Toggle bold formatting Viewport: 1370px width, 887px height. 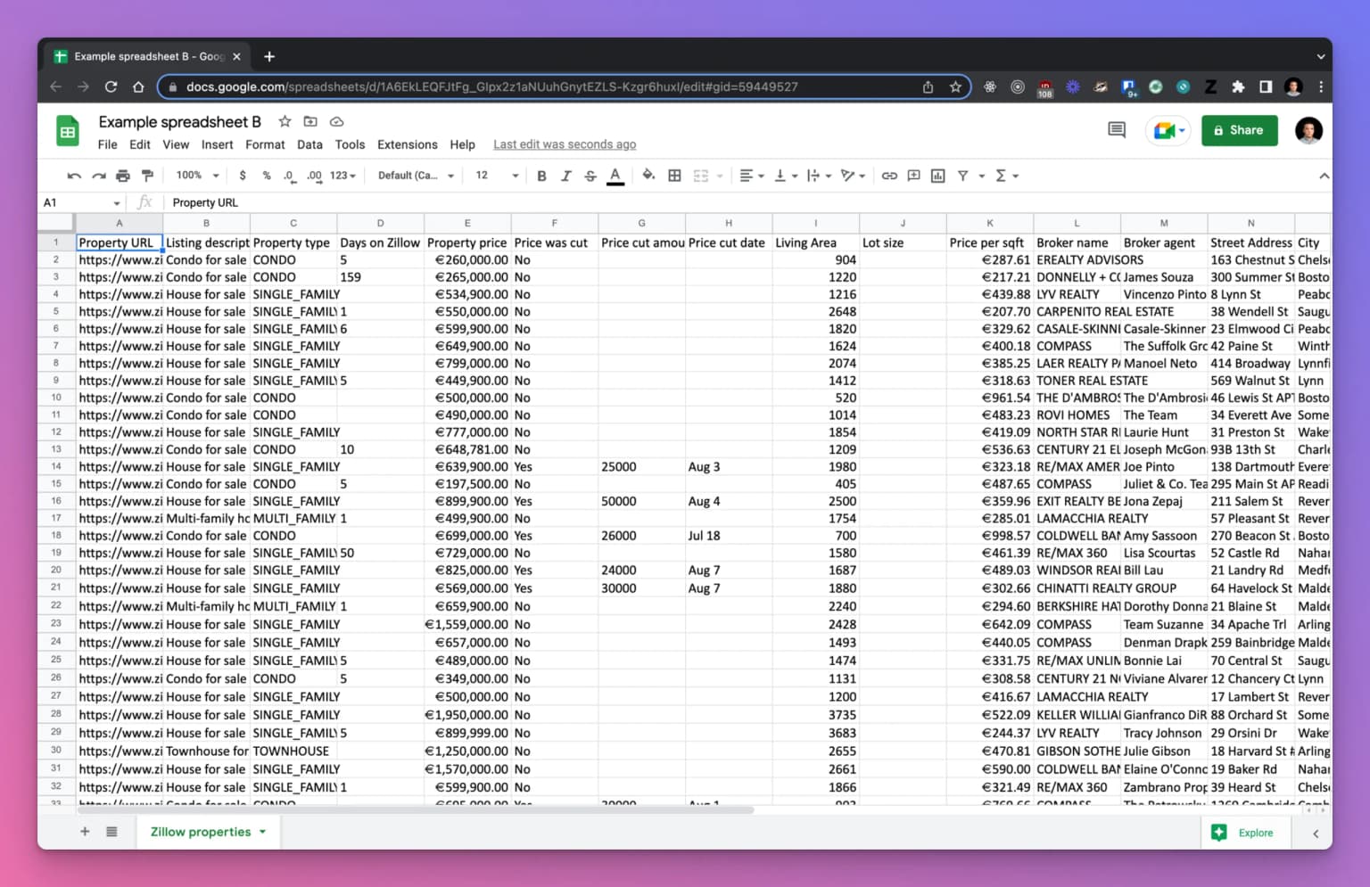click(x=541, y=176)
